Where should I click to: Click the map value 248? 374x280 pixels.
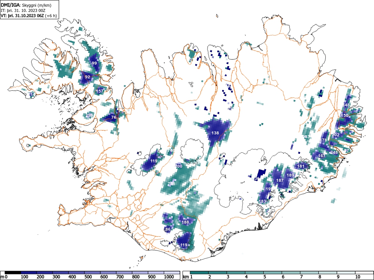point(334,152)
